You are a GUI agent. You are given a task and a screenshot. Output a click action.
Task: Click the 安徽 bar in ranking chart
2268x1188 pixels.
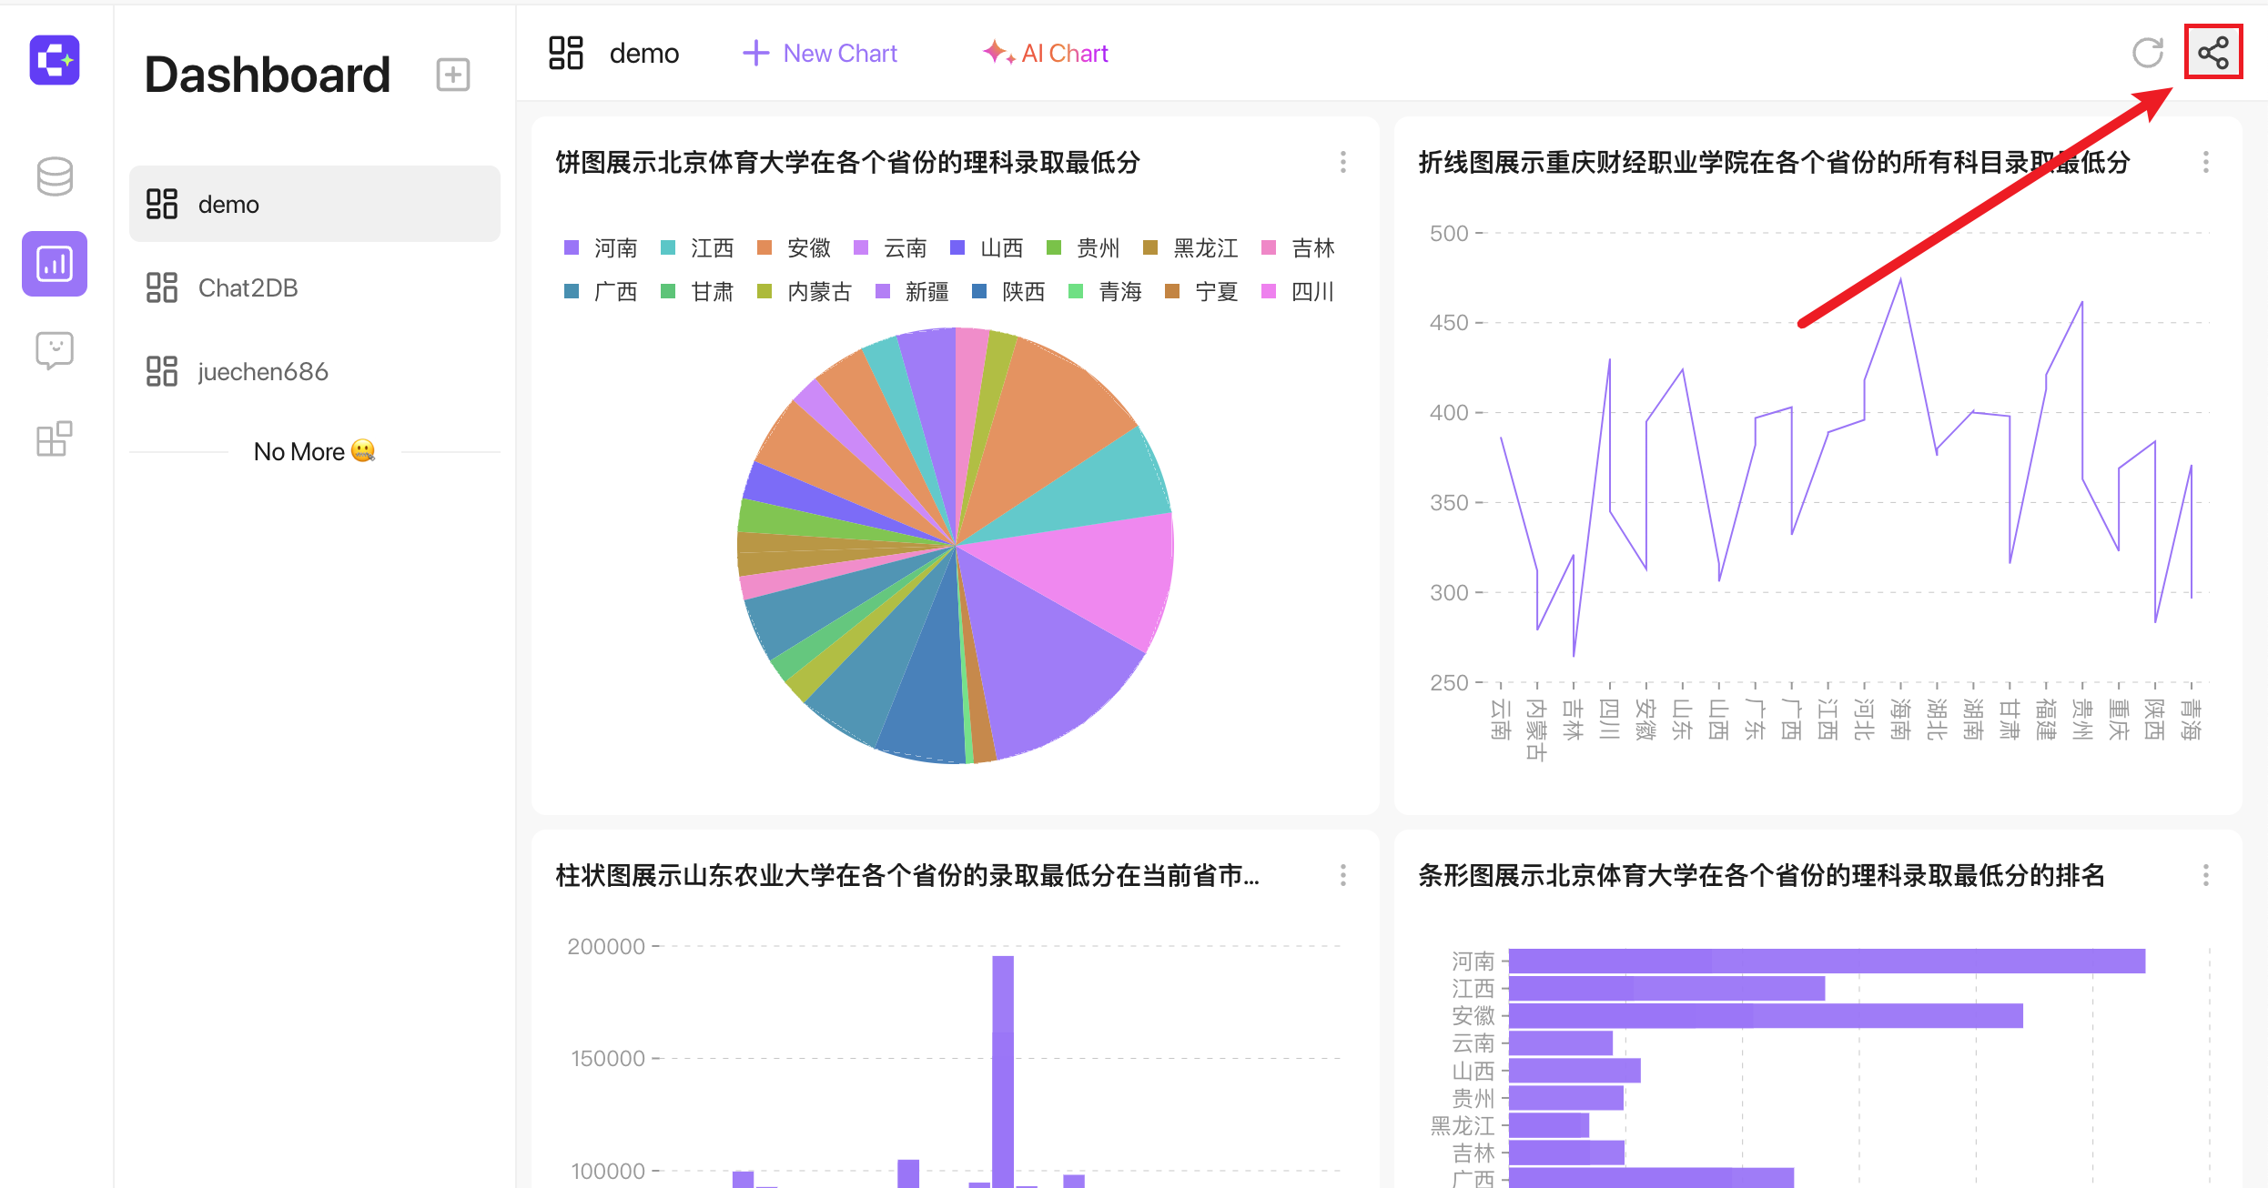coord(1766,1015)
